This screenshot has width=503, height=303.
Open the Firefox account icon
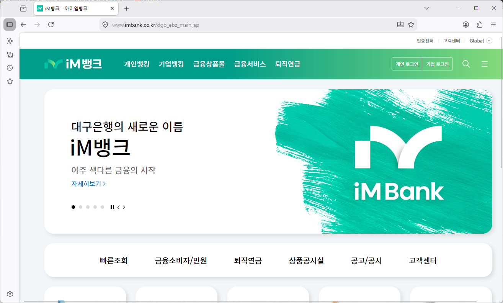click(x=466, y=25)
